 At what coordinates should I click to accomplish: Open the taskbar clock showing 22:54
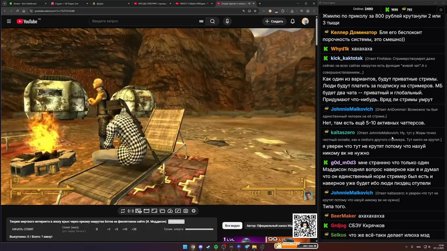click(439, 247)
